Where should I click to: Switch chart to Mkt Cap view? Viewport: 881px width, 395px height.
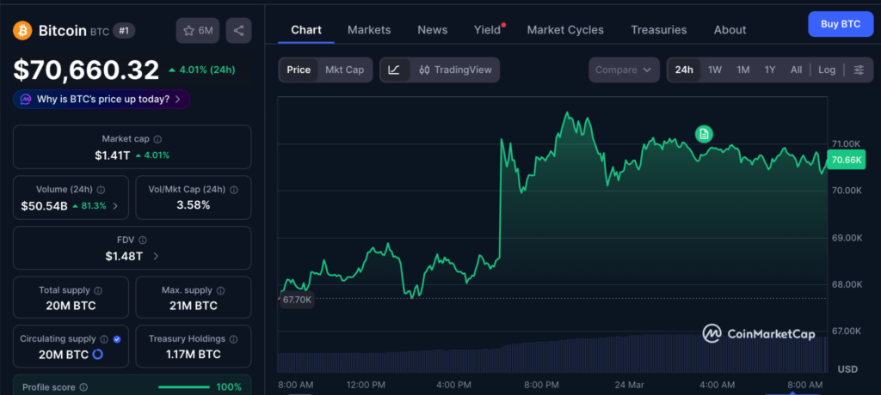344,70
